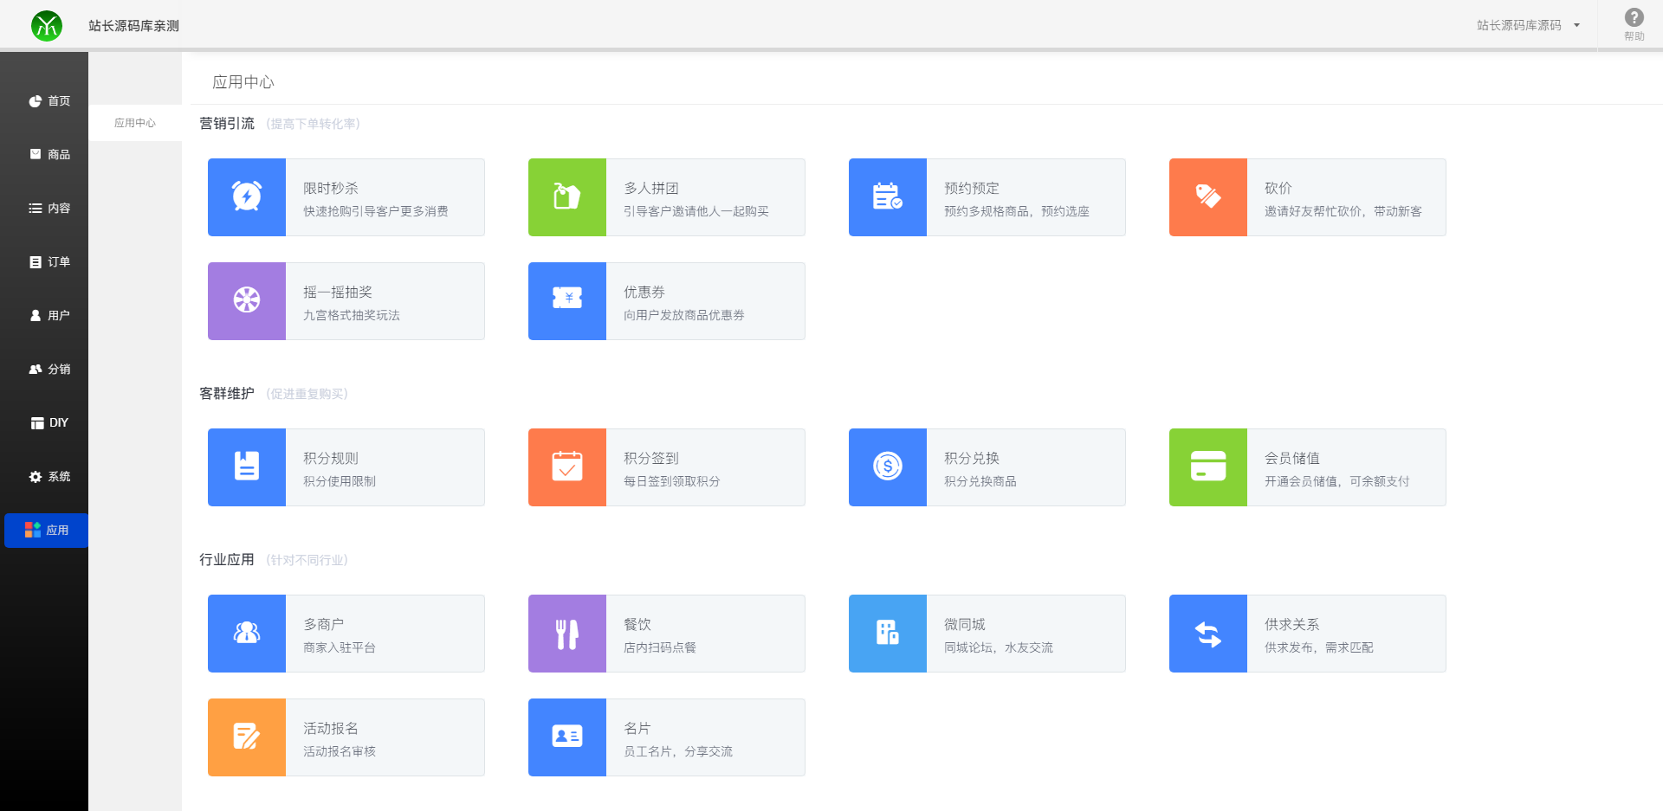Screen dimensions: 1663x811
Task: Select the 应用中心 submenu item
Action: (135, 123)
